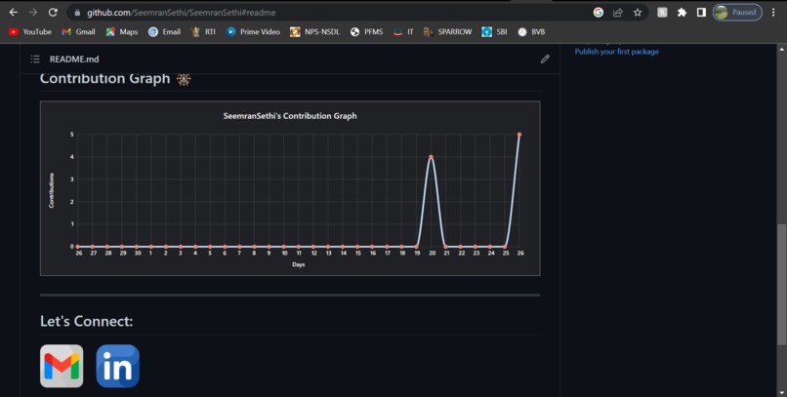
Task: Click the site lock icon in address bar
Action: click(x=77, y=13)
